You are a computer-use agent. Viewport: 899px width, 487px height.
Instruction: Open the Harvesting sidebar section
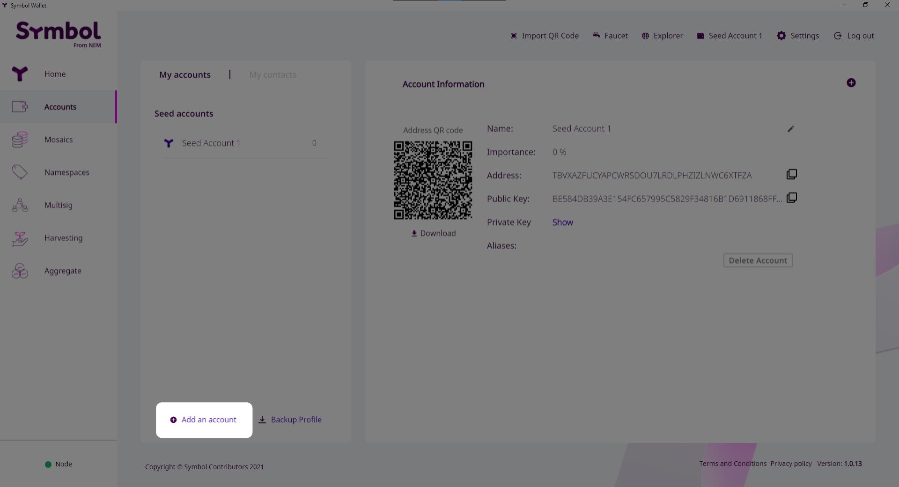pyautogui.click(x=63, y=238)
